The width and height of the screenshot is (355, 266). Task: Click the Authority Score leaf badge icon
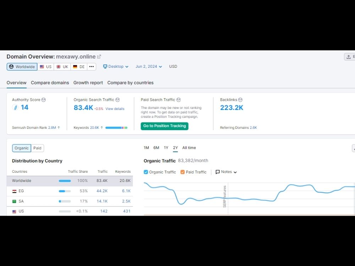click(x=15, y=107)
